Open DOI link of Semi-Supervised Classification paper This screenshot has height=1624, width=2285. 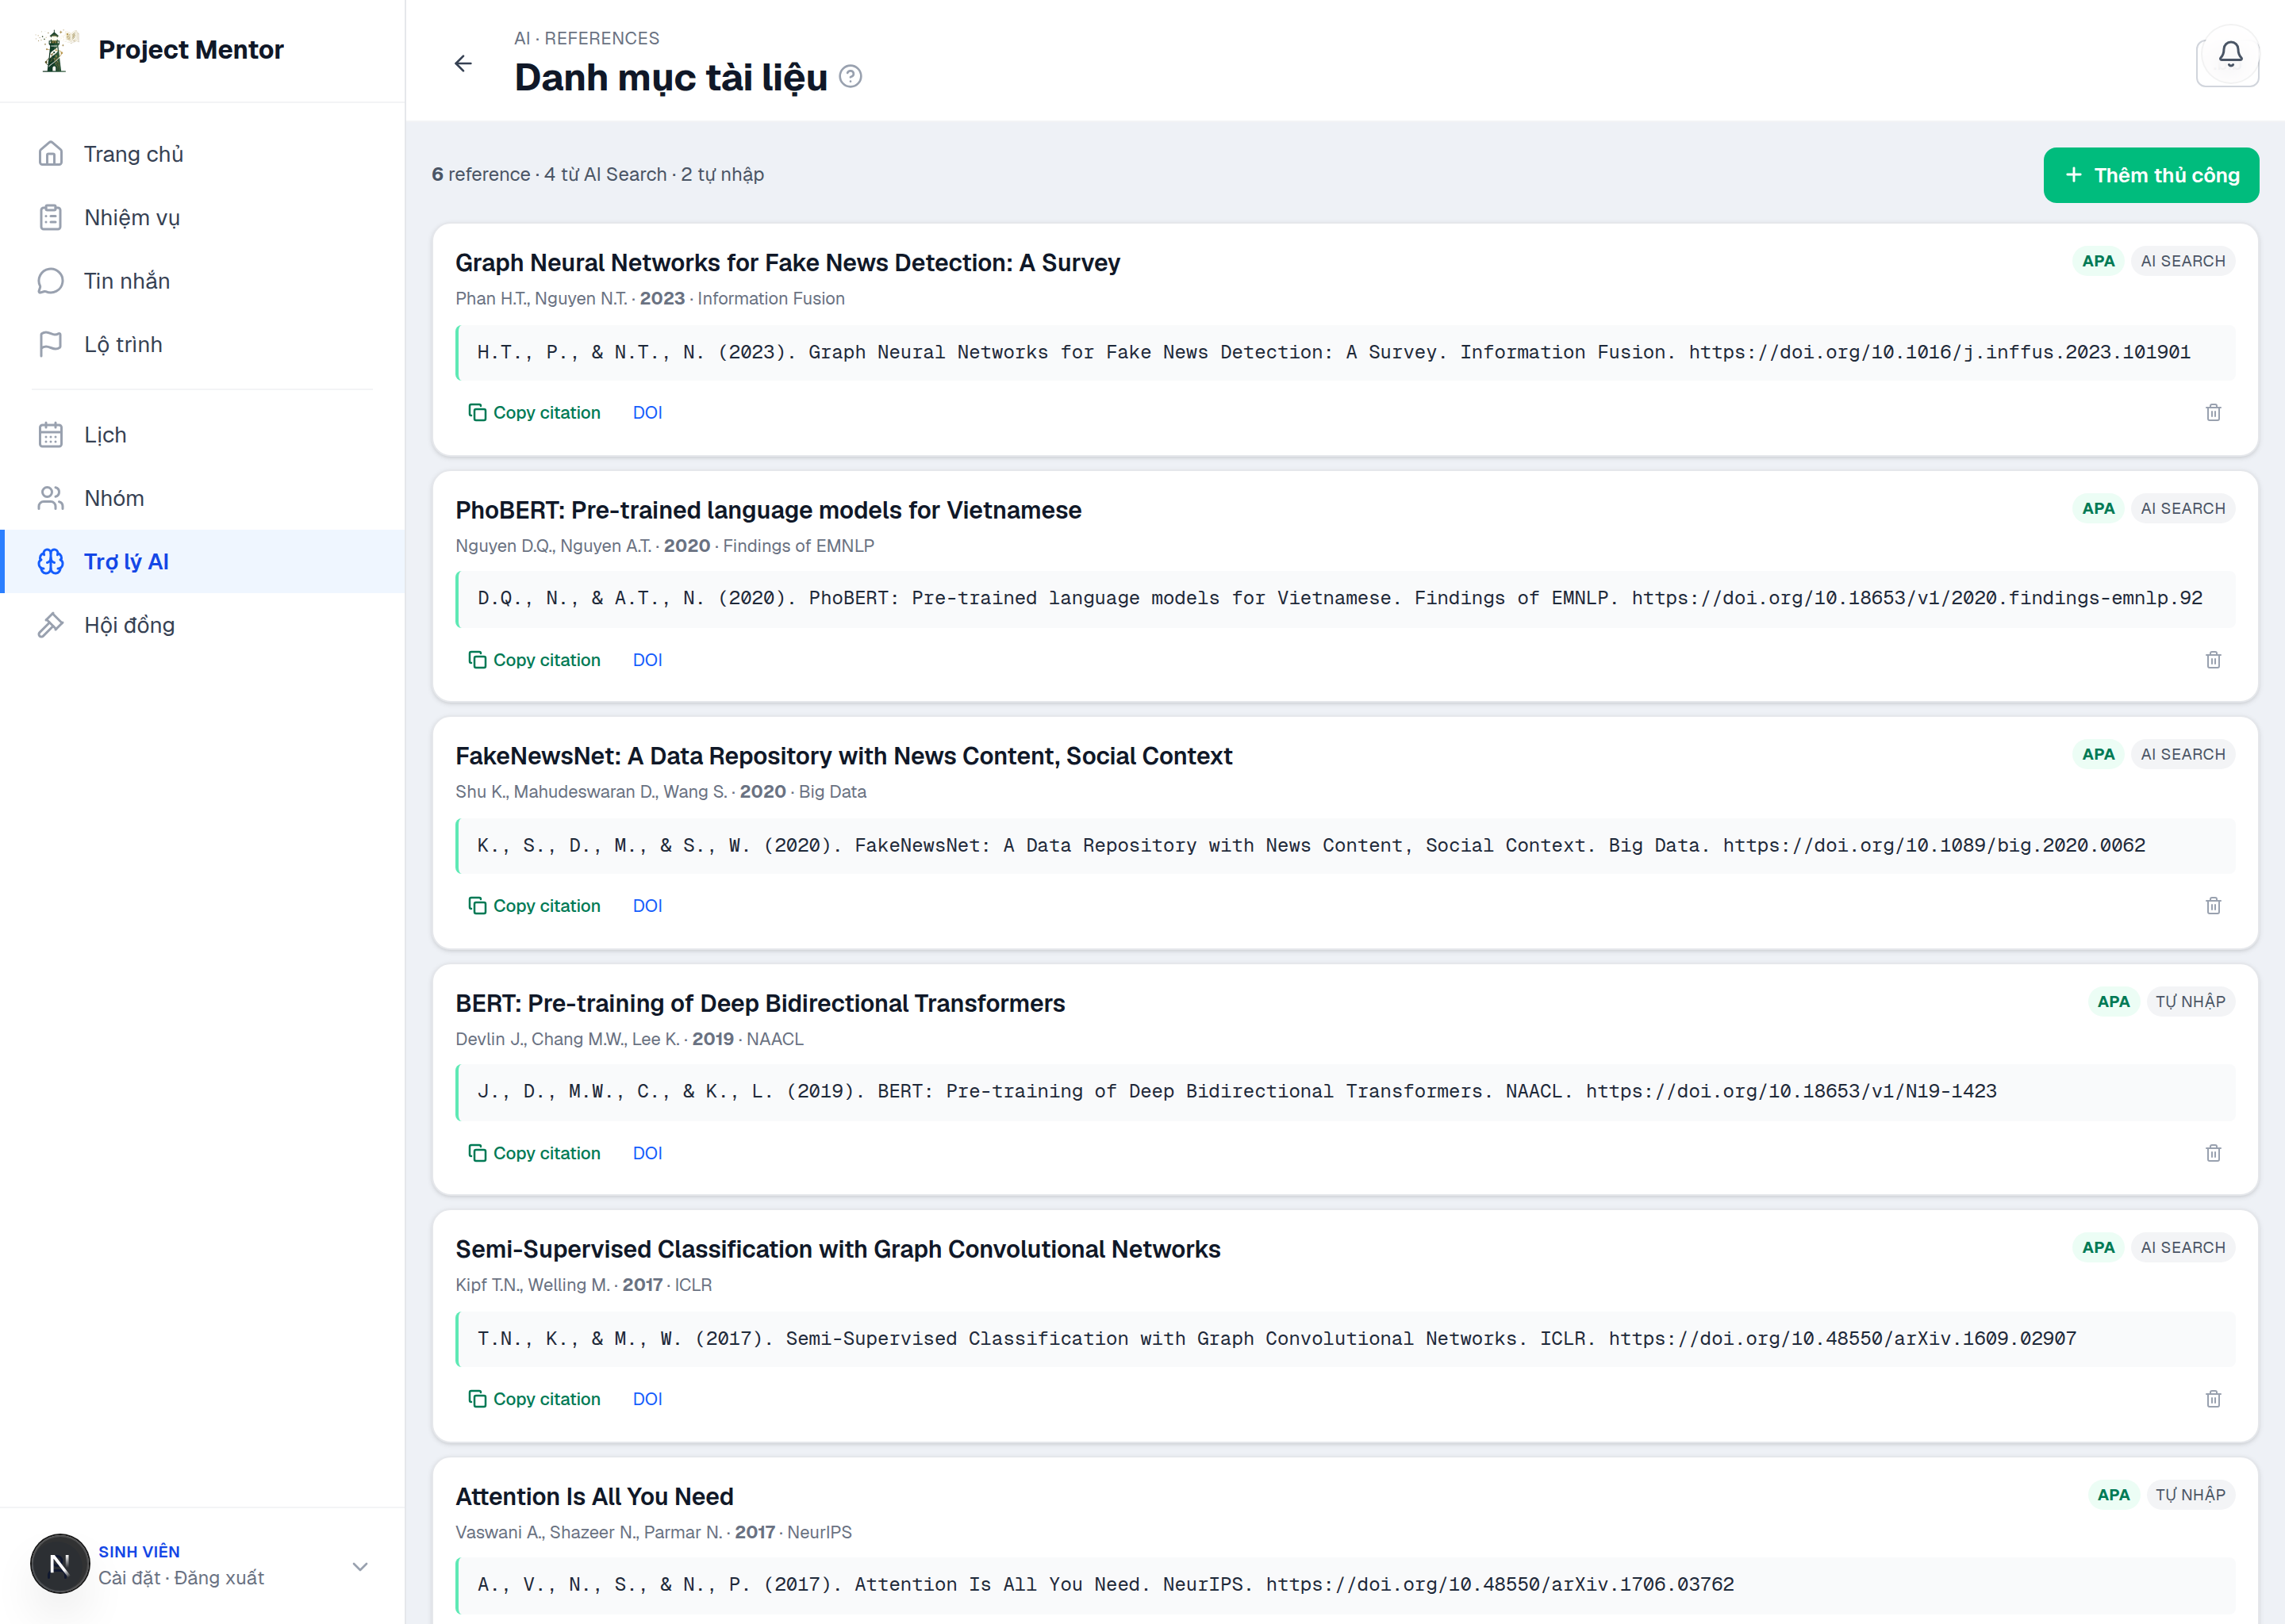(x=647, y=1399)
